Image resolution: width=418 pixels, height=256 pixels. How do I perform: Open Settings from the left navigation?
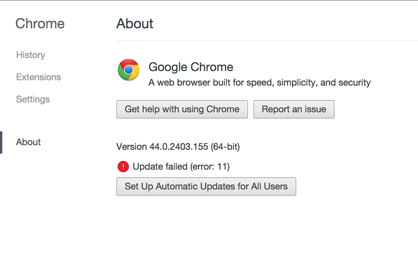click(33, 99)
